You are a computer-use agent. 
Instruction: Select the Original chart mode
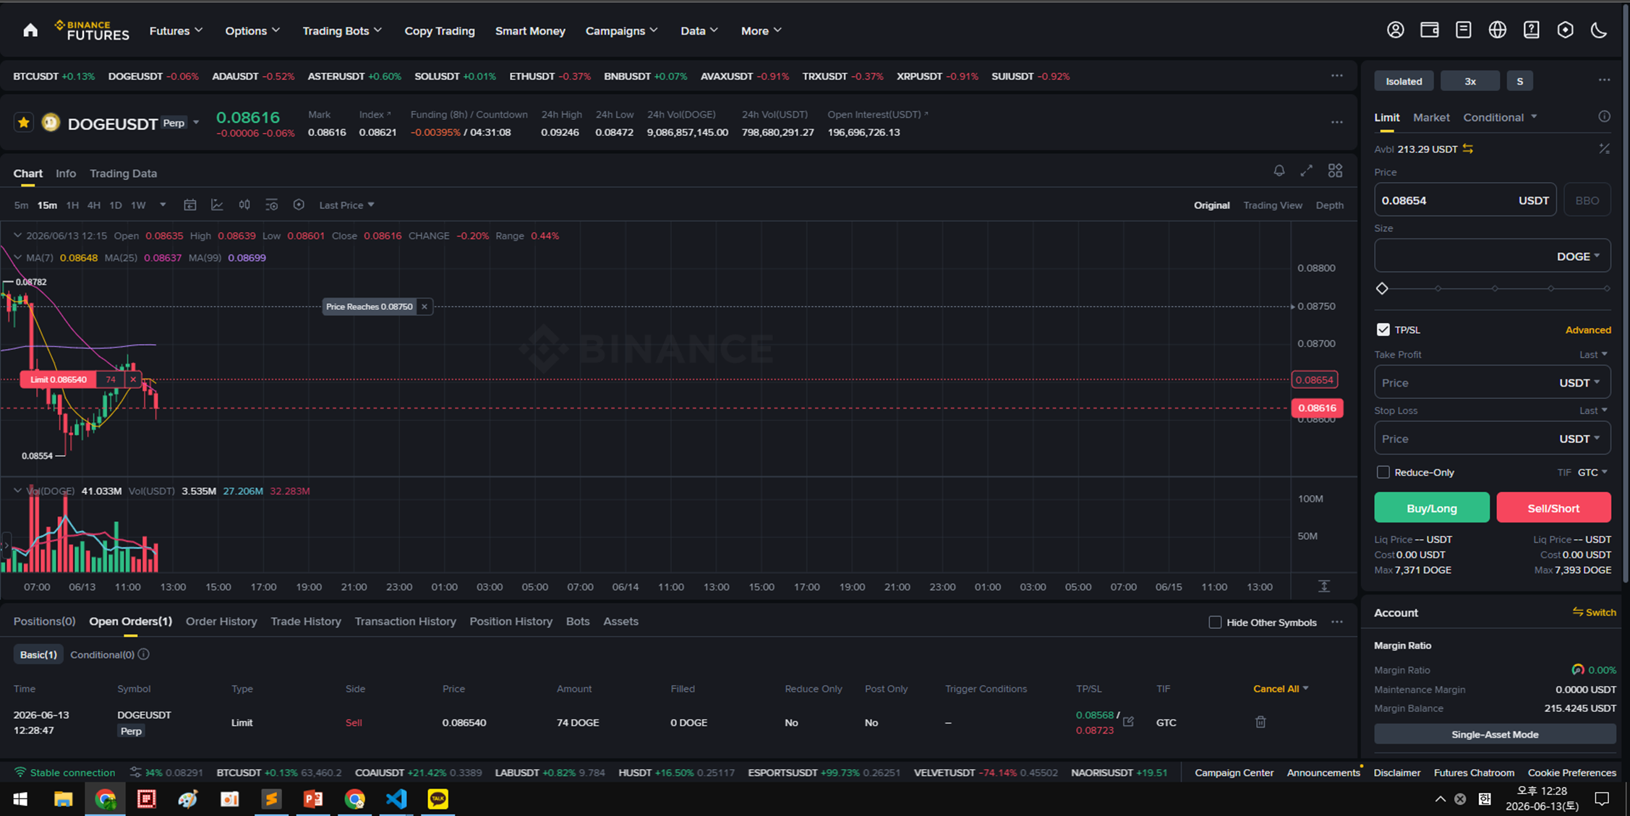(x=1211, y=205)
